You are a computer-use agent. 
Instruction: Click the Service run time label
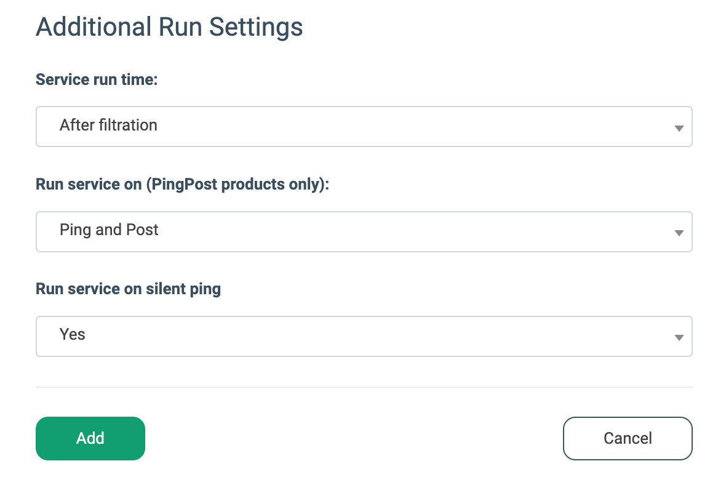pos(97,79)
